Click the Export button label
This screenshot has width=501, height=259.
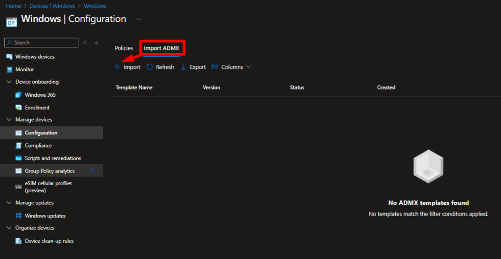[x=198, y=67]
